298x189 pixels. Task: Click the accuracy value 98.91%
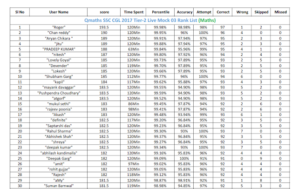click(184, 181)
